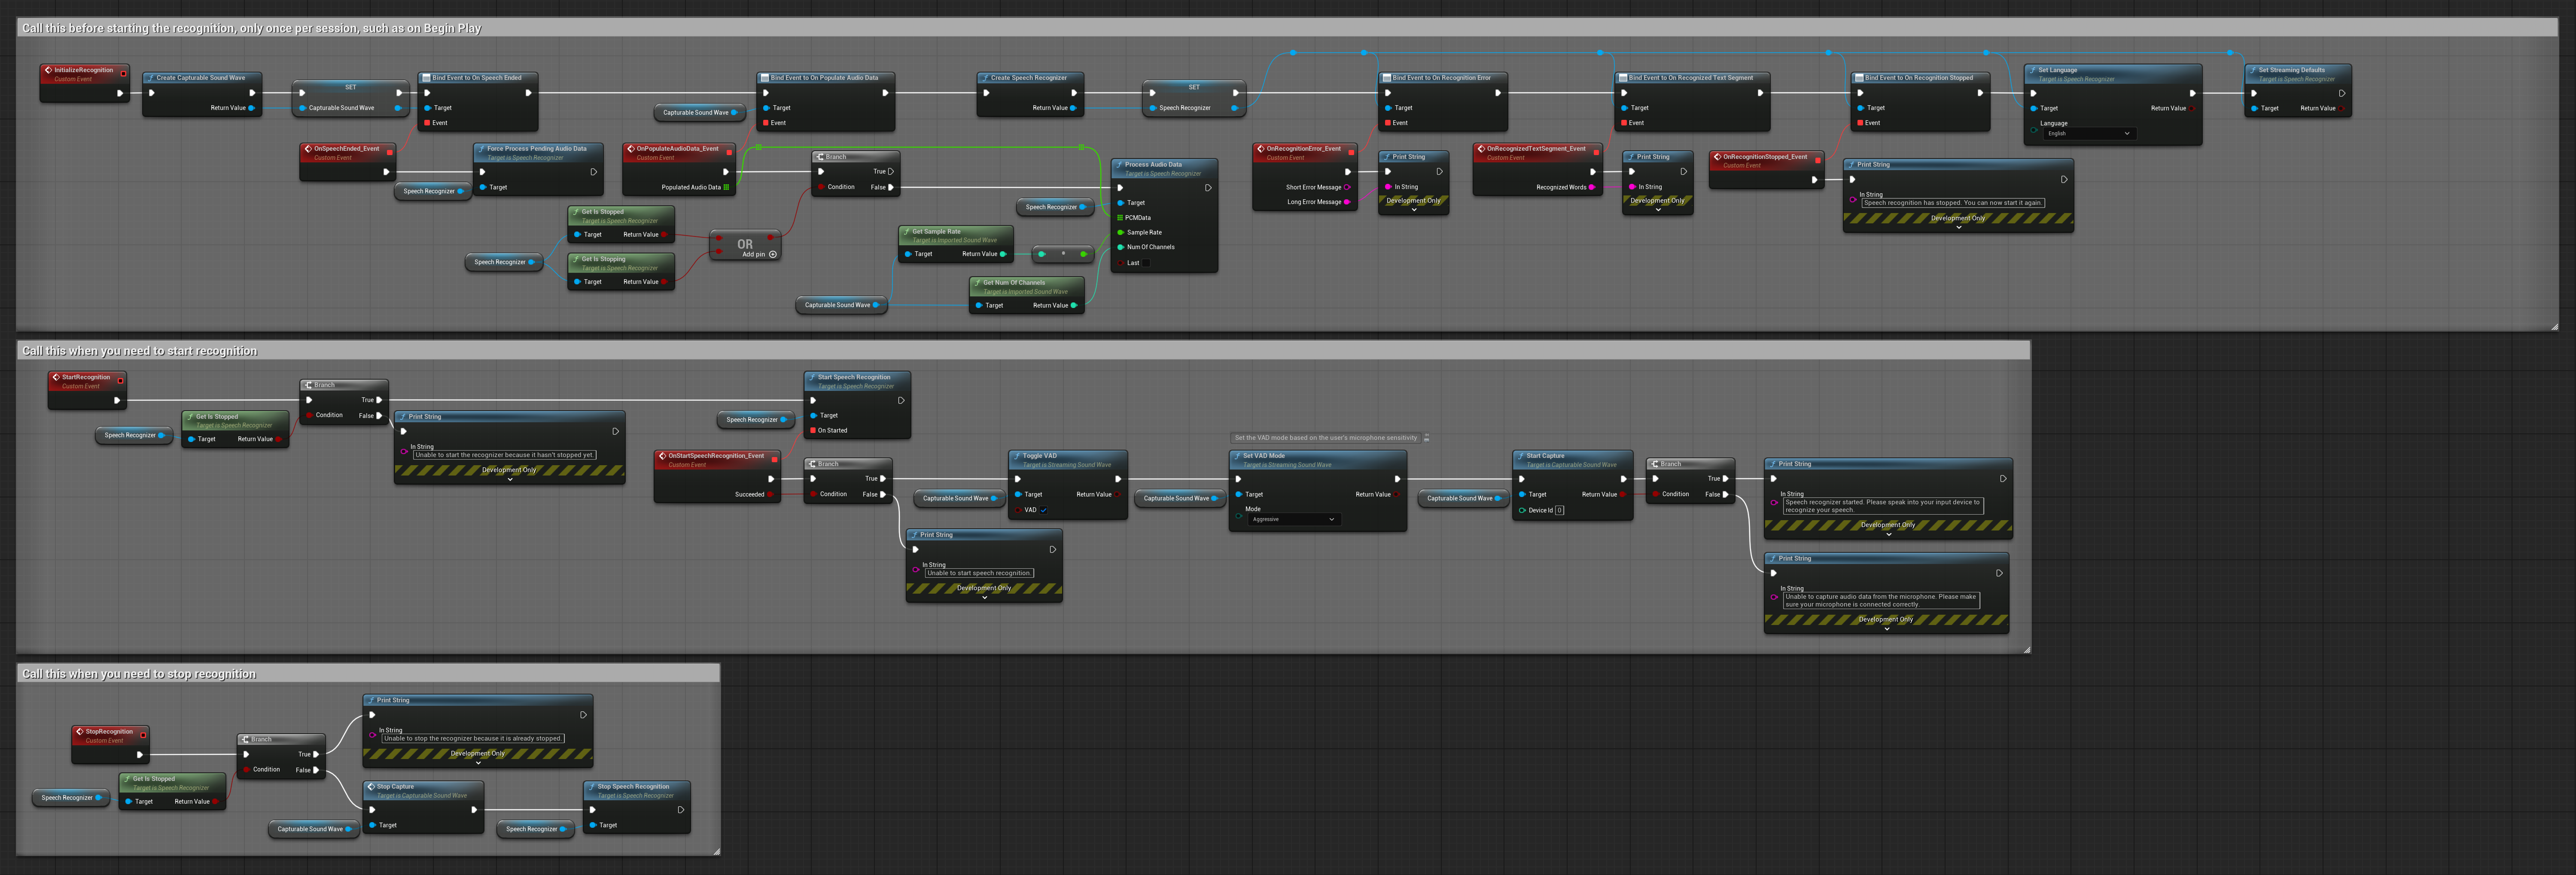Click the Toggle VAD function icon
This screenshot has height=875, width=2576.
(x=1017, y=456)
